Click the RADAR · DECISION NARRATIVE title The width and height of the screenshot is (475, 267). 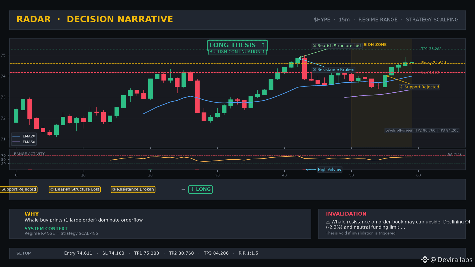pyautogui.click(x=94, y=19)
